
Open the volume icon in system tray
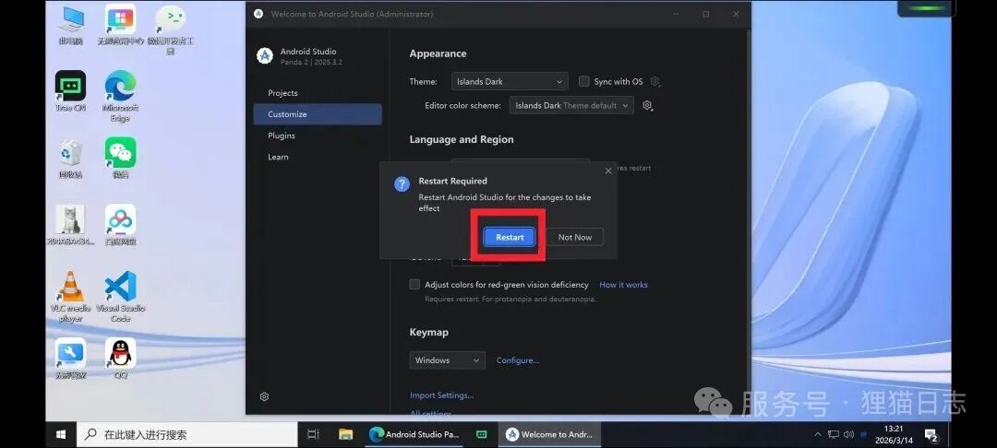pos(848,435)
